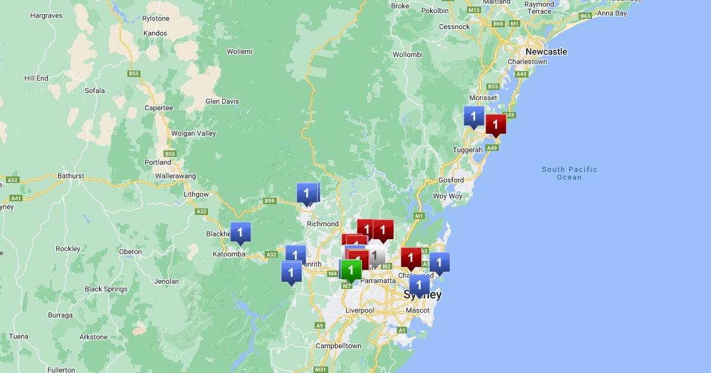The height and width of the screenshot is (373, 711).
Task: Click the Wolgan Valley label
Action: [x=194, y=133]
